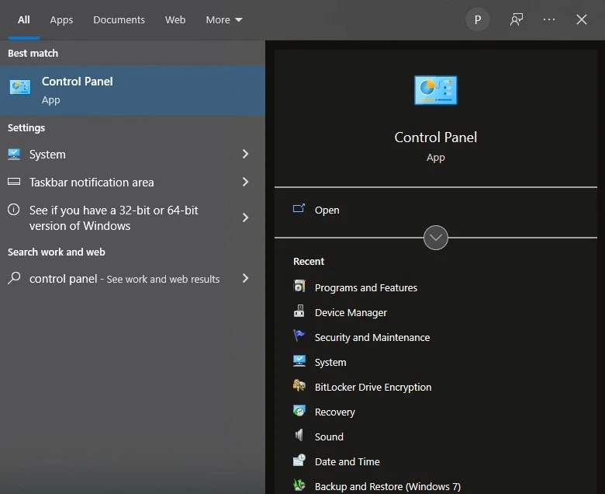This screenshot has height=494, width=605.
Task: Expand the Taskbar notification area arrow
Action: pyautogui.click(x=245, y=183)
